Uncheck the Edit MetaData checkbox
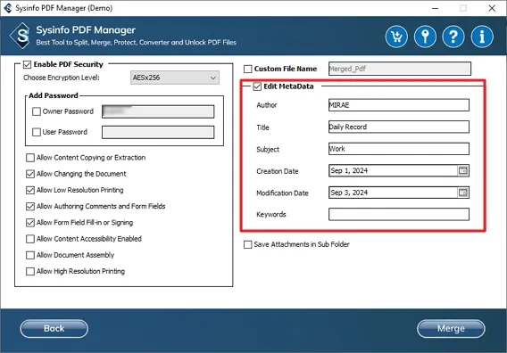 [x=257, y=86]
